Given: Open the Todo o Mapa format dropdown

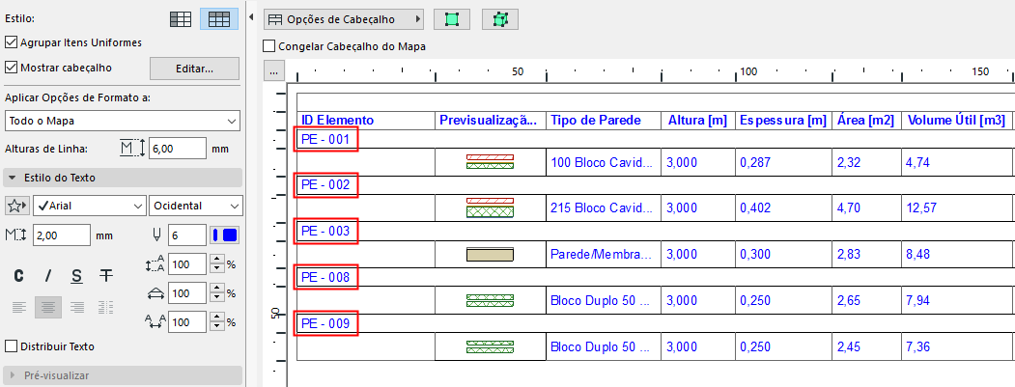Looking at the screenshot, I should point(123,121).
